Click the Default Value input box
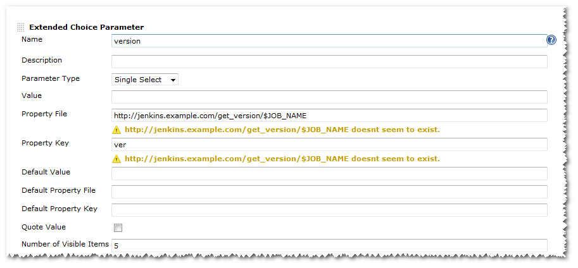 (329, 173)
